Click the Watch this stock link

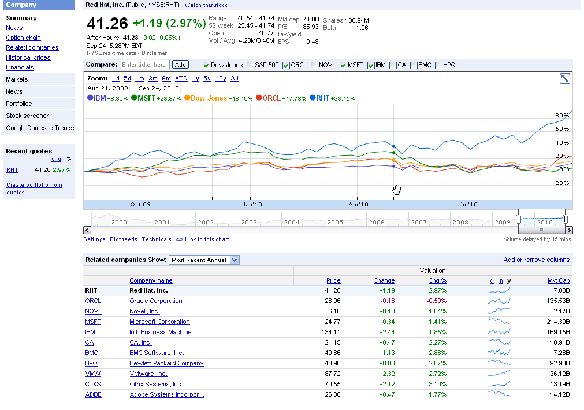click(206, 5)
